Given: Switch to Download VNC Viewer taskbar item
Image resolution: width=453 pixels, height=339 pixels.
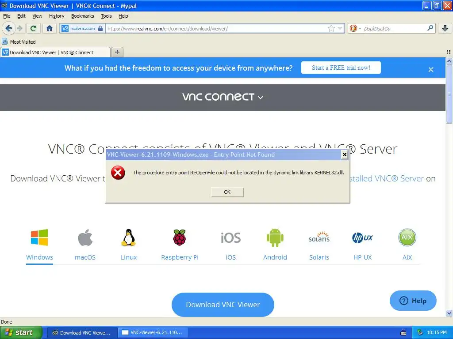Looking at the screenshot, I should point(82,333).
